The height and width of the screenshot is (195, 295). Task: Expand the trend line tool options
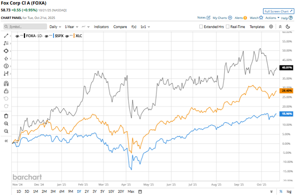[x=10, y=36]
